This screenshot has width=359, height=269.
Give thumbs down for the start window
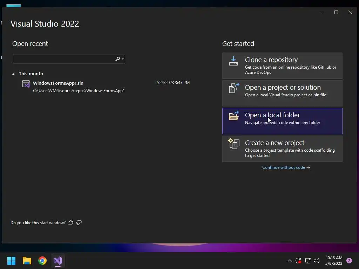coord(79,222)
